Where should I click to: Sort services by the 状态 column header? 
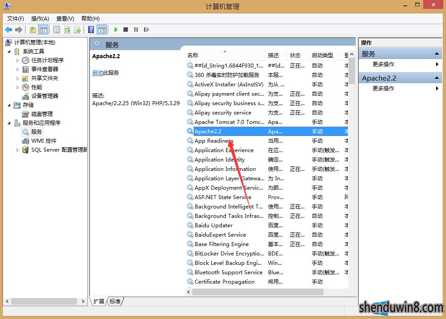[x=298, y=55]
